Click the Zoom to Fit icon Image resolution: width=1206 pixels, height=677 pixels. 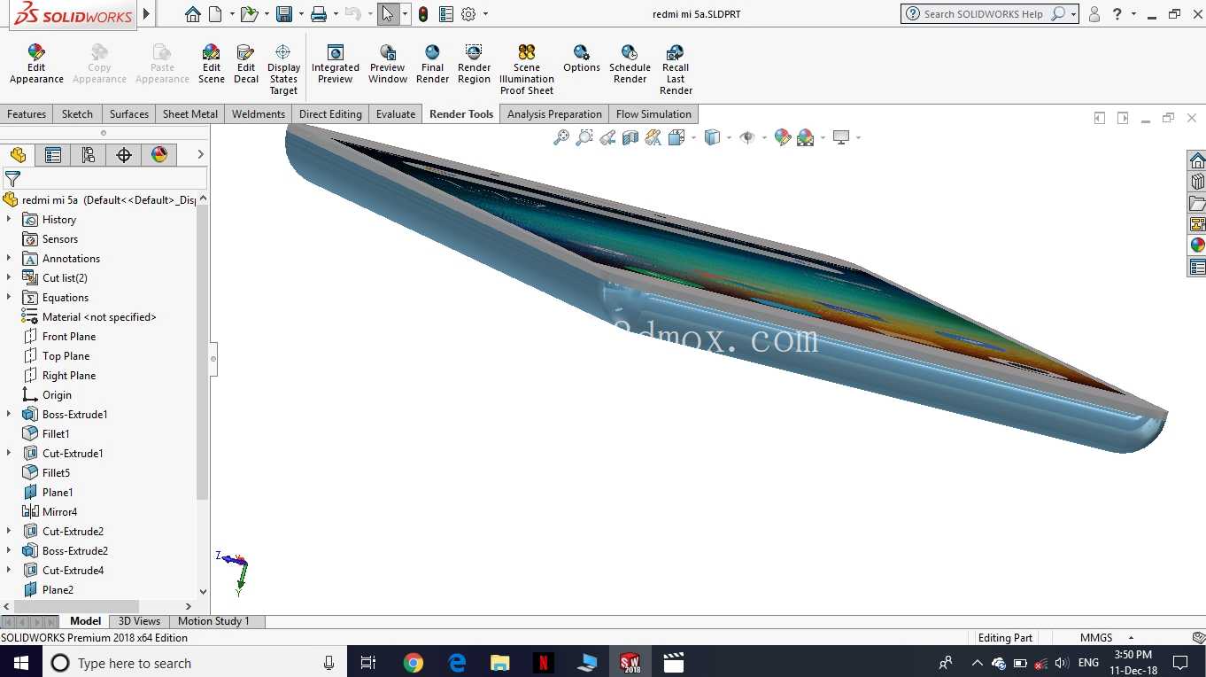pyautogui.click(x=561, y=137)
